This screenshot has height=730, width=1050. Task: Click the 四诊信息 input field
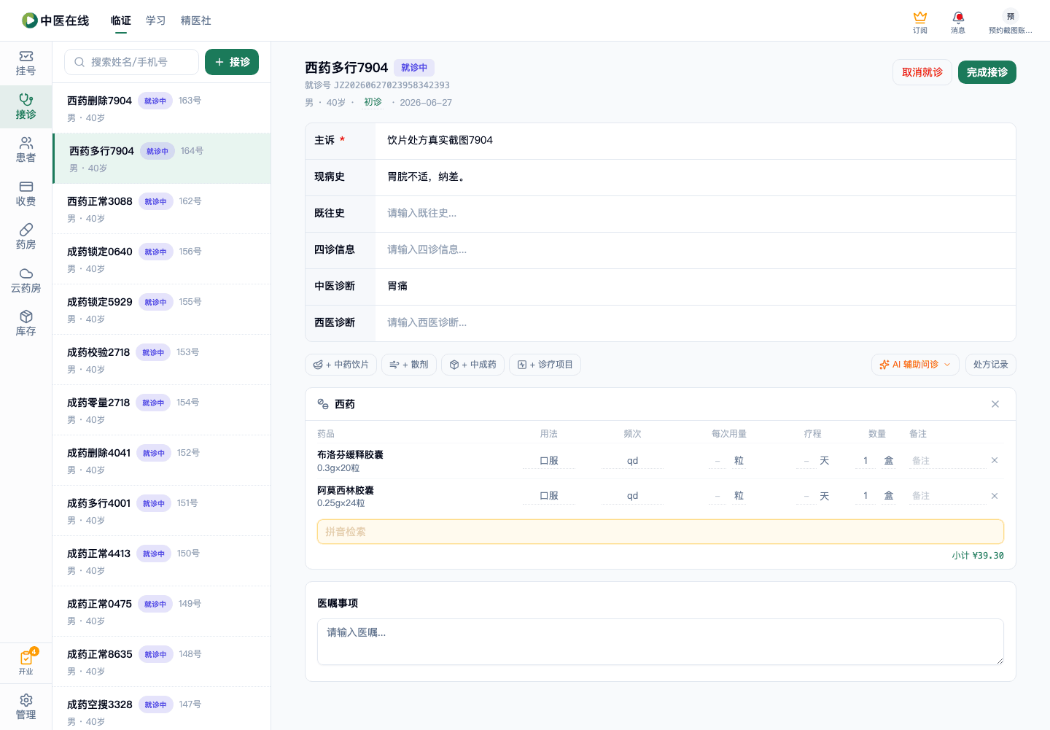click(696, 250)
